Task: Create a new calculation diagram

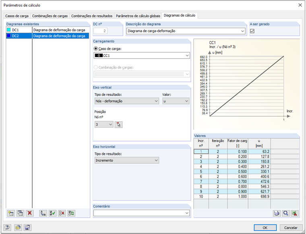Action: pyautogui.click(x=11, y=213)
